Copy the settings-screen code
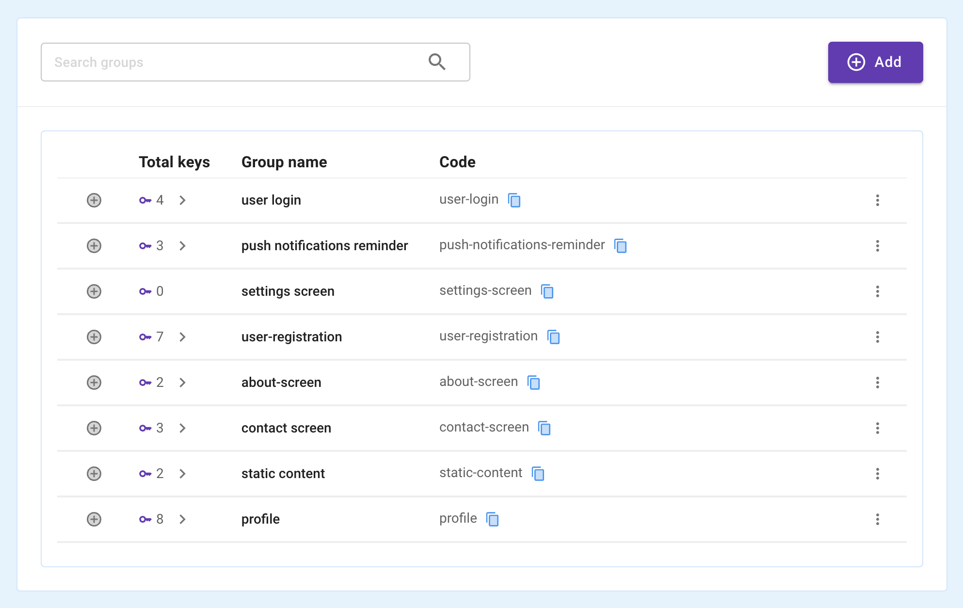This screenshot has width=963, height=608. (x=547, y=291)
